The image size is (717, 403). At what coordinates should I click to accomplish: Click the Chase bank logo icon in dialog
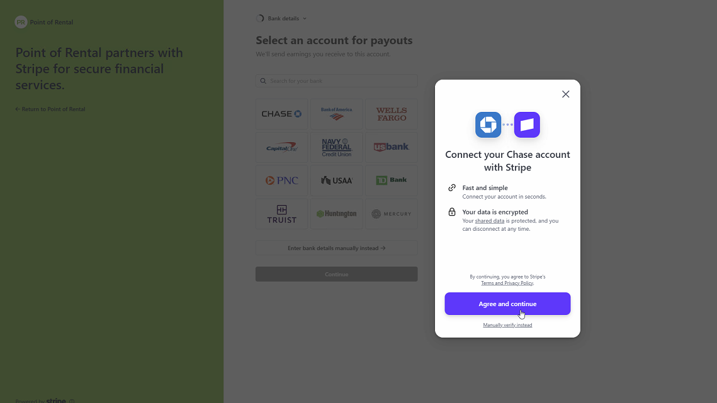[x=488, y=124]
